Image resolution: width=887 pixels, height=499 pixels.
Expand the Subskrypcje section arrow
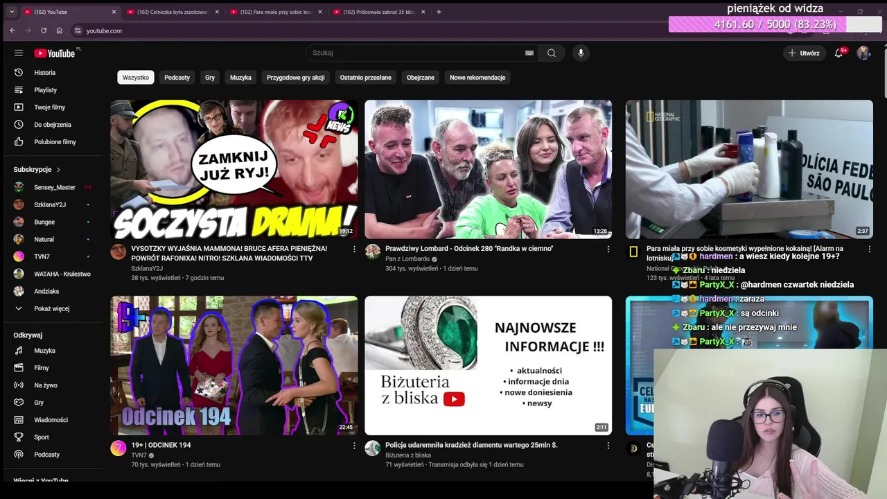pos(58,170)
